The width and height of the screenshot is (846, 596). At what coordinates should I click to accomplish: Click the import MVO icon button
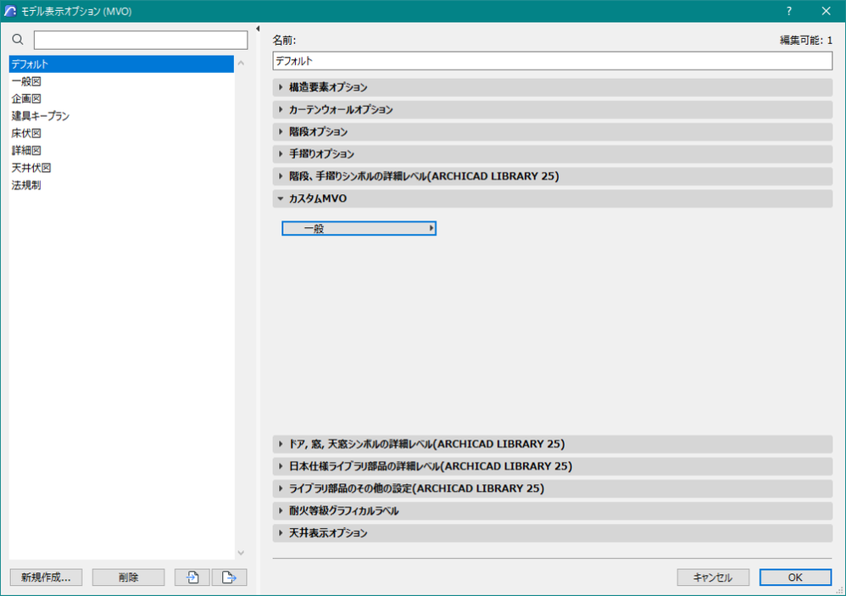192,577
